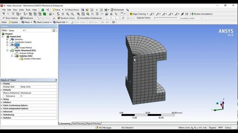Click the Zoom tool magnifier icon

click(68, 14)
